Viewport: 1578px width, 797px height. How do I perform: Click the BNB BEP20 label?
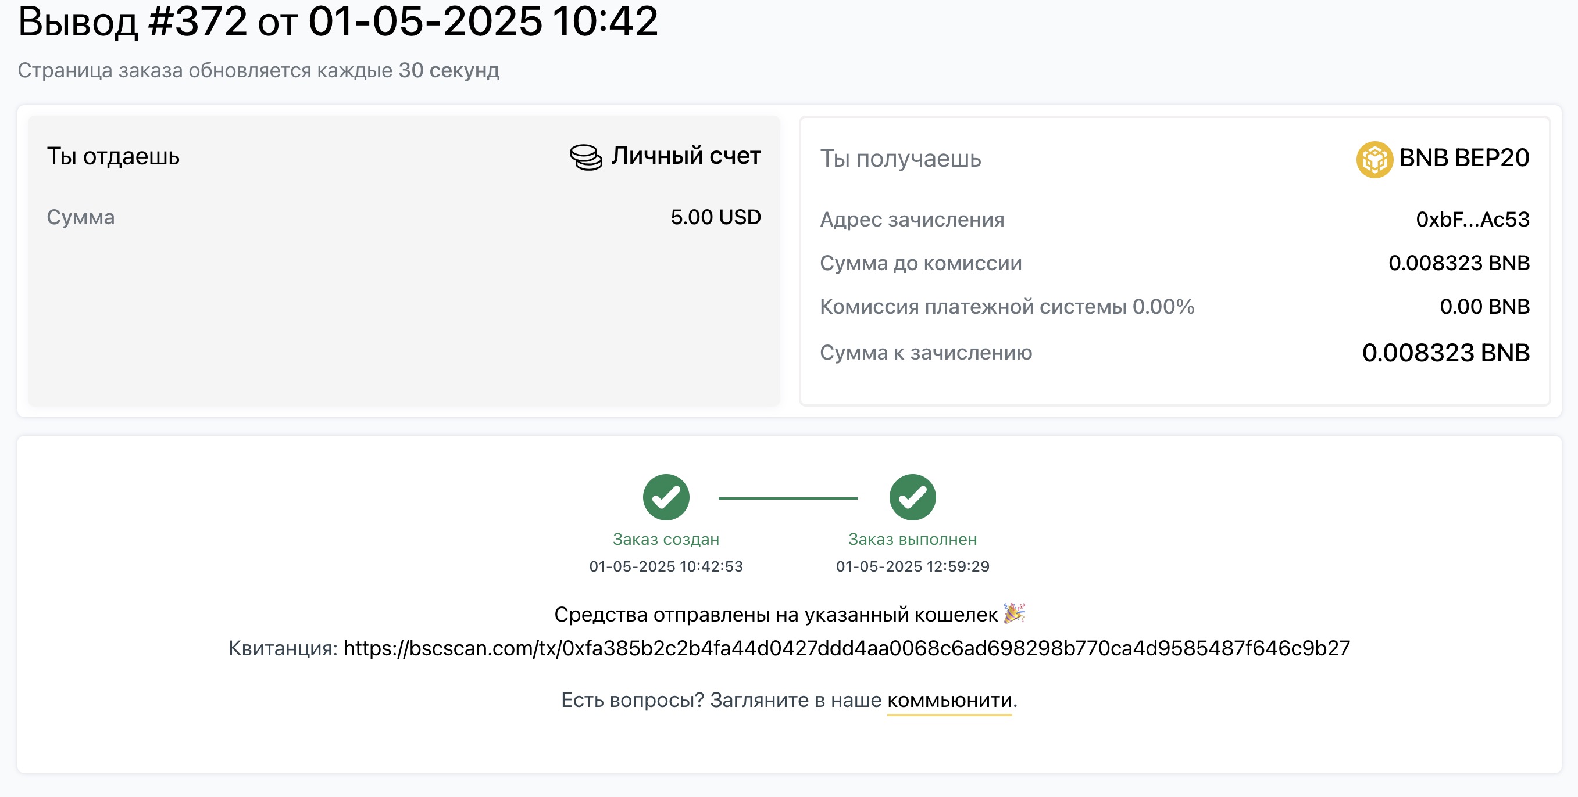click(1464, 158)
